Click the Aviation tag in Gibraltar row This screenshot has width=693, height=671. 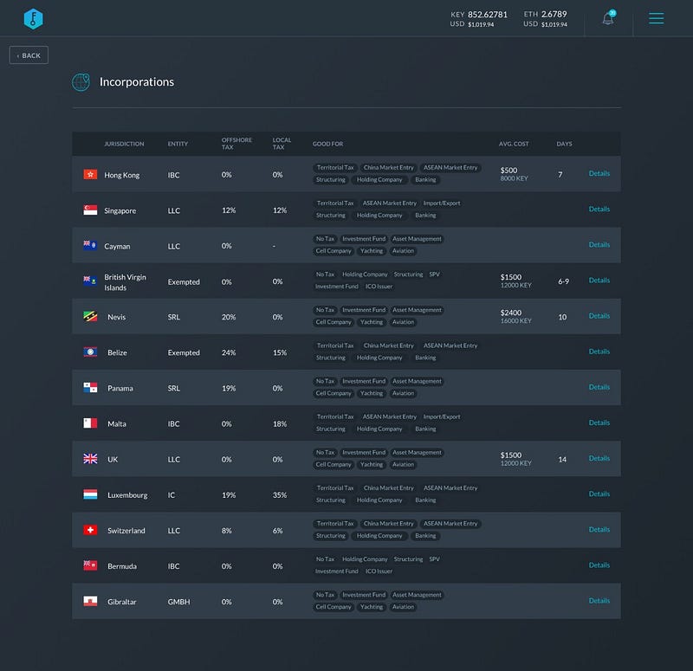coord(403,607)
